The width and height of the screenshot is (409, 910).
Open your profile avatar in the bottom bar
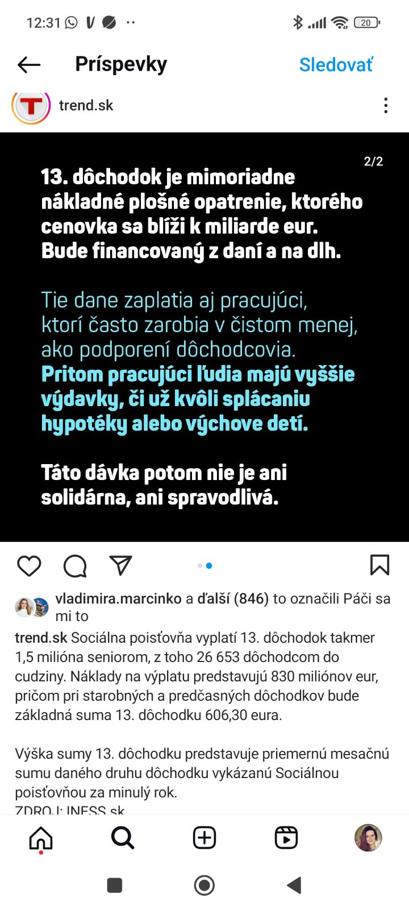tap(368, 838)
